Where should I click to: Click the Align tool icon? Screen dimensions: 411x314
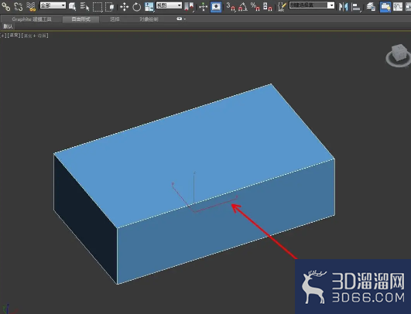coord(356,7)
